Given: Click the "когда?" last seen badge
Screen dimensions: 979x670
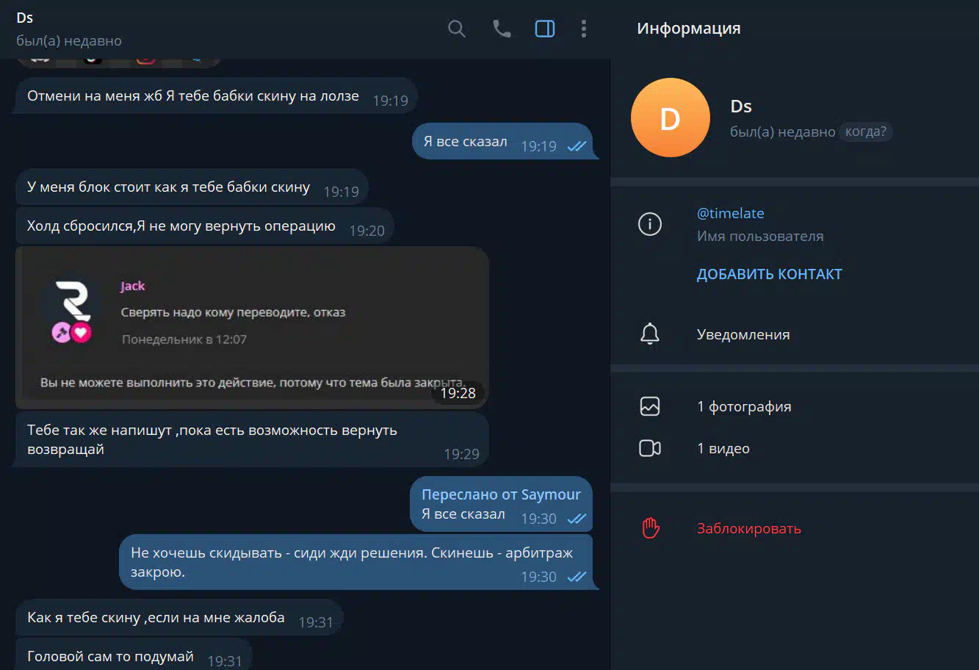Looking at the screenshot, I should click(x=866, y=132).
